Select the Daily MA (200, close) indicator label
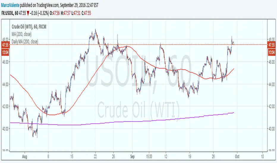277x163 pixels. (25, 41)
